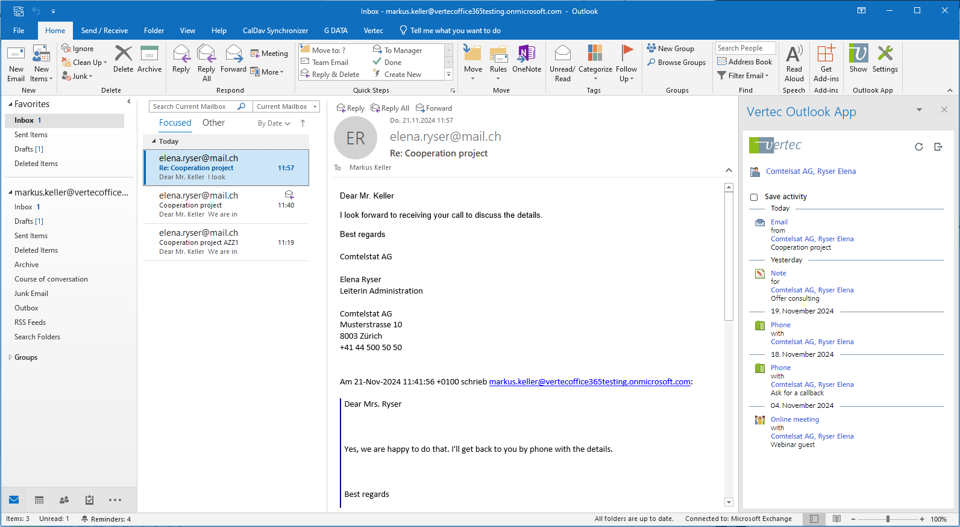The image size is (960, 527).
Task: Click the Search People input field
Action: (x=745, y=48)
